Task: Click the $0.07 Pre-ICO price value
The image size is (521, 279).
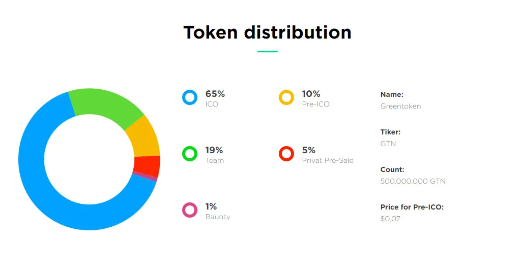Action: pos(390,219)
